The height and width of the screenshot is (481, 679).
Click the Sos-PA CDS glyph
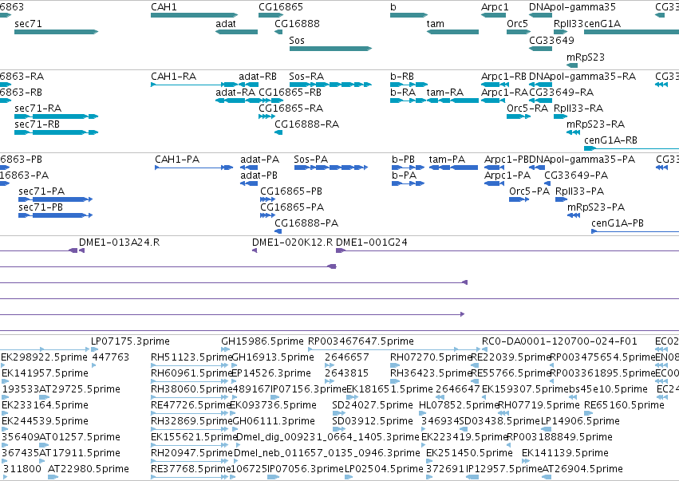[331, 168]
